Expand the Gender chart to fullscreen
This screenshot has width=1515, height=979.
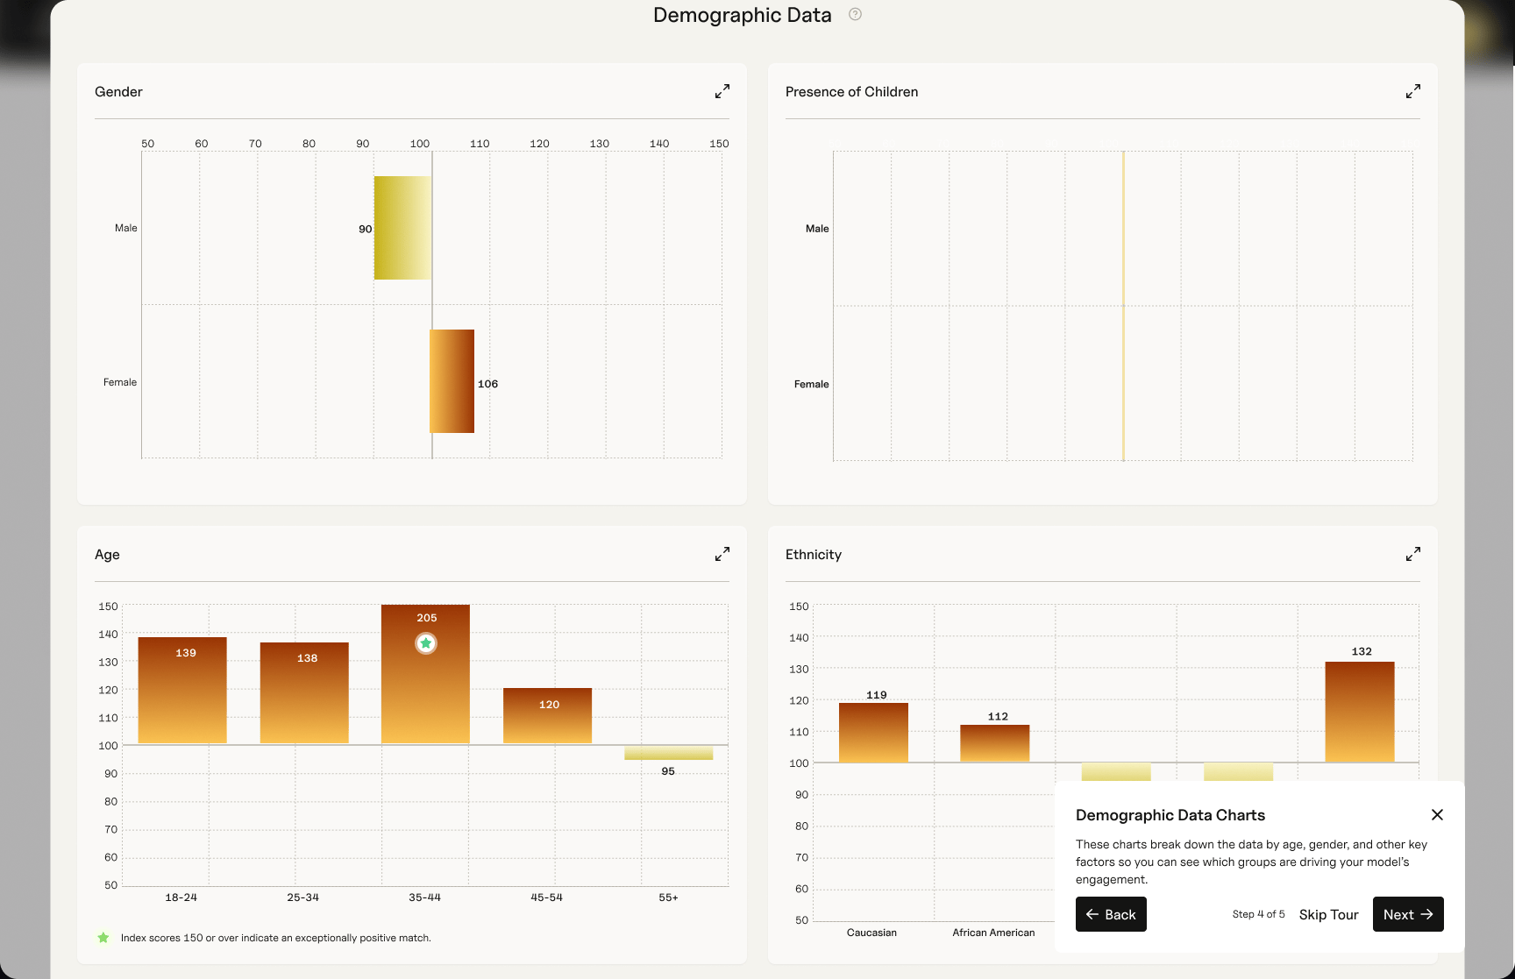[722, 91]
